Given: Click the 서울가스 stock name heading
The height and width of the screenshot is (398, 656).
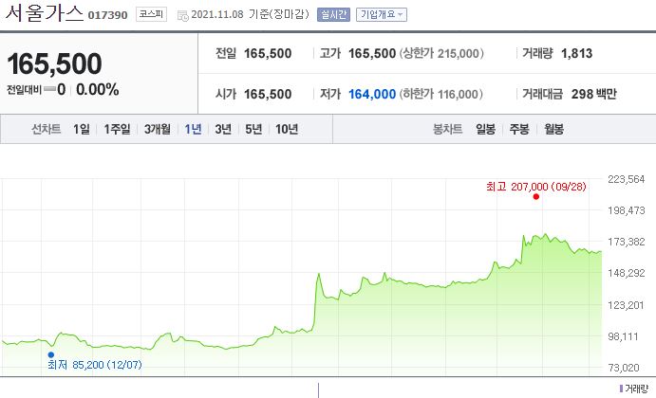Looking at the screenshot, I should 45,13.
